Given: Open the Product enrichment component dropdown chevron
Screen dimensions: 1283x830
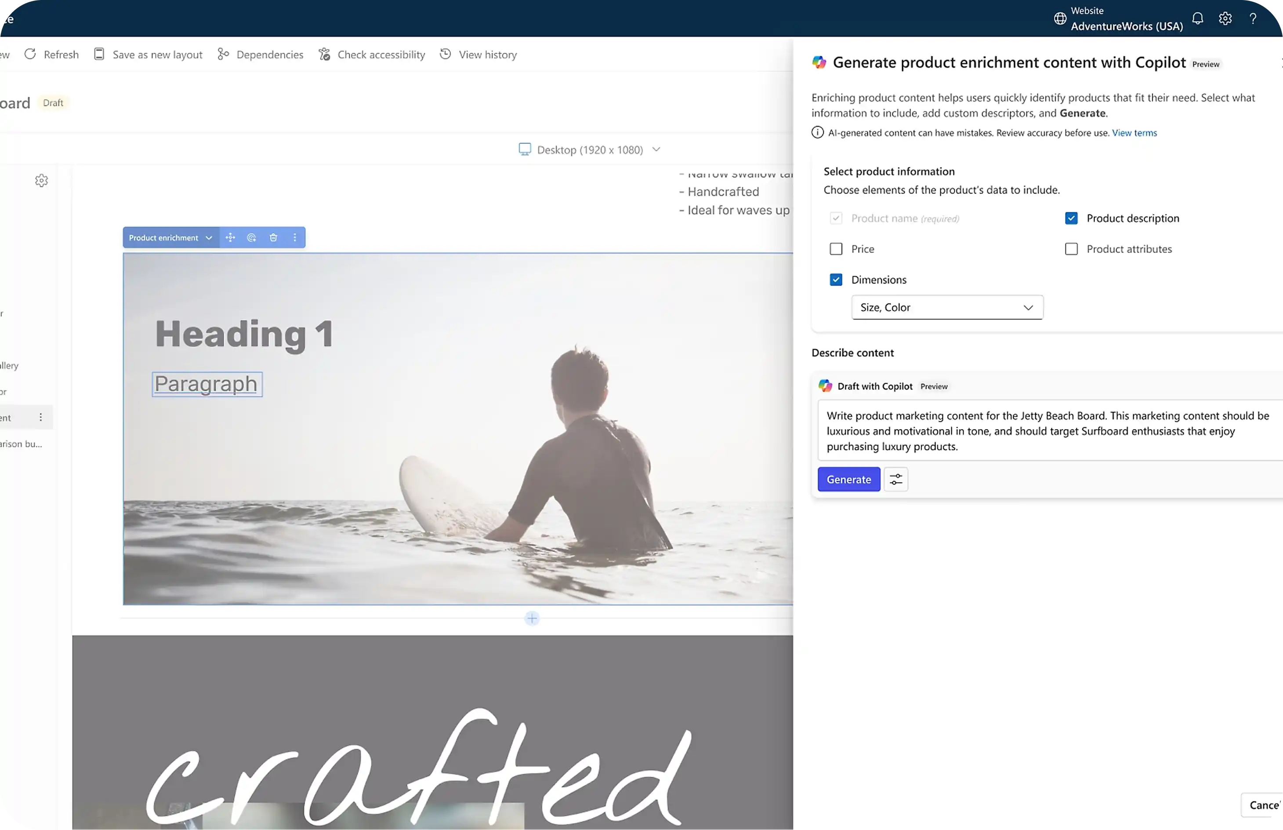Looking at the screenshot, I should (209, 237).
